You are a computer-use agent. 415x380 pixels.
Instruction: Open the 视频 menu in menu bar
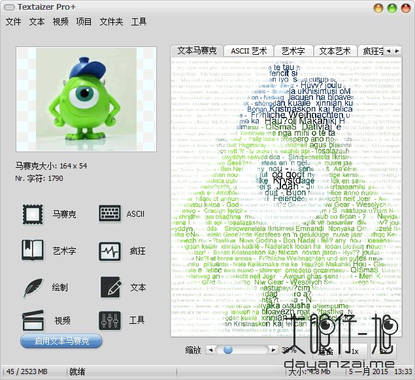tap(60, 22)
